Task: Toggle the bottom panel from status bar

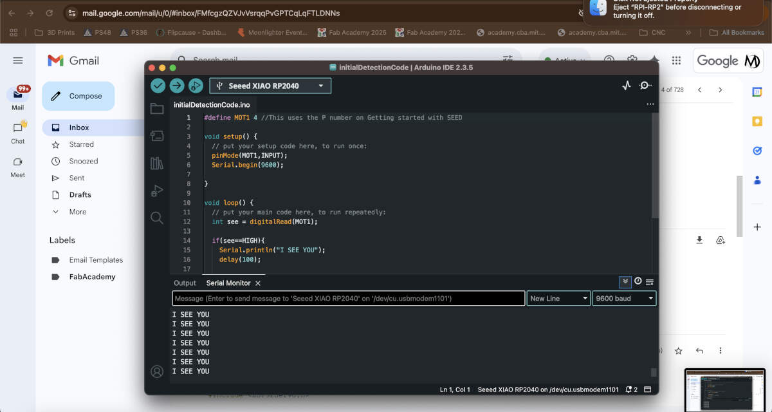Action: (648, 389)
